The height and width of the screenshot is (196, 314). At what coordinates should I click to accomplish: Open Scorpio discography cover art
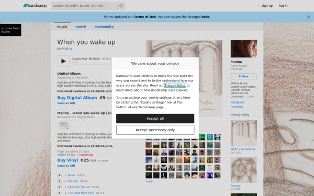244,170
